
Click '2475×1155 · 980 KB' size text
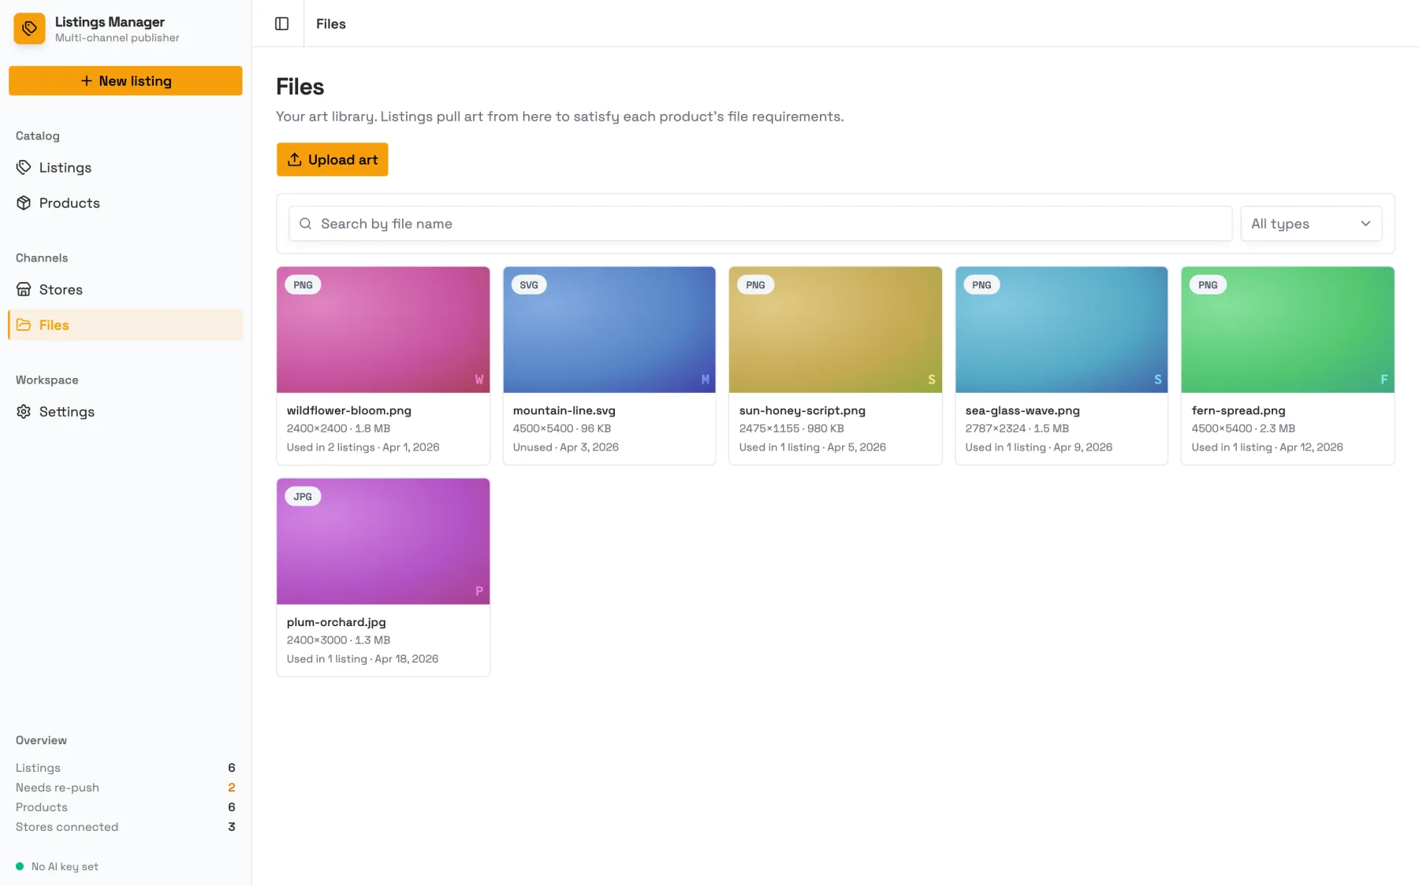tap(791, 428)
